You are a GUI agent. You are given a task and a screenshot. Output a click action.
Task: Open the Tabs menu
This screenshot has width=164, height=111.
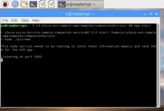(x=25, y=20)
